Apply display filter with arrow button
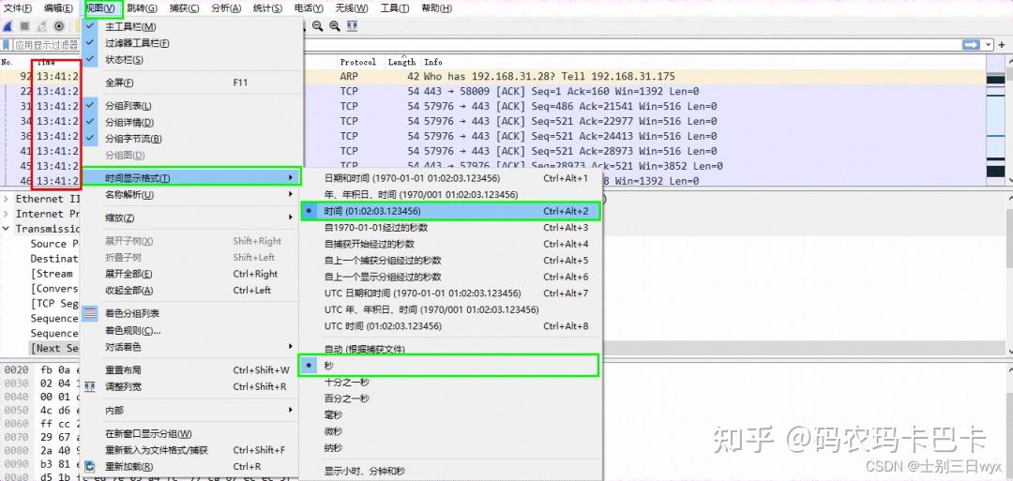 coord(970,44)
